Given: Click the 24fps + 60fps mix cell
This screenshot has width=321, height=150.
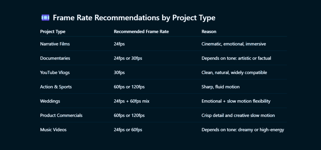Looking at the screenshot, I should click(132, 101).
